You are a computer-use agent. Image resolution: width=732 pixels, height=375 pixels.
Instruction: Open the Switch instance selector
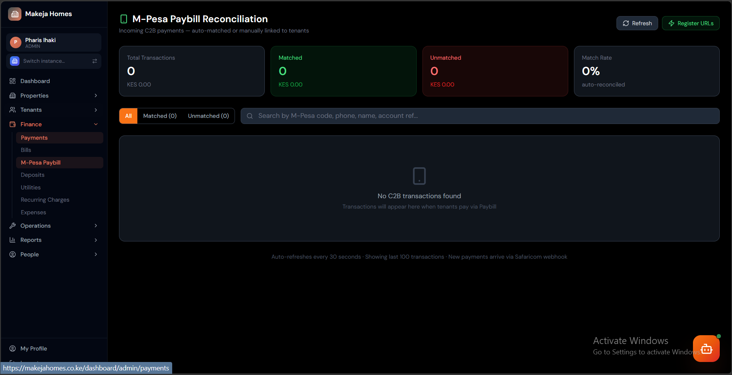(x=54, y=61)
